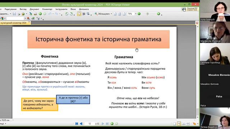Click the red close-all-tabs button at right

coord(197,23)
